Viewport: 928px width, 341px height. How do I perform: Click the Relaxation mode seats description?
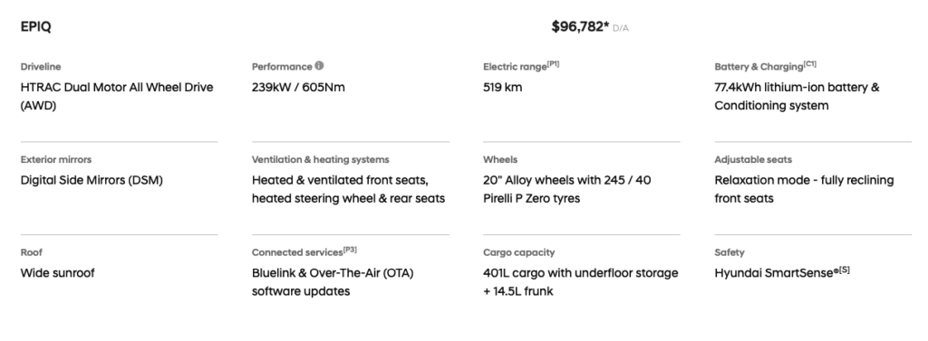[804, 189]
